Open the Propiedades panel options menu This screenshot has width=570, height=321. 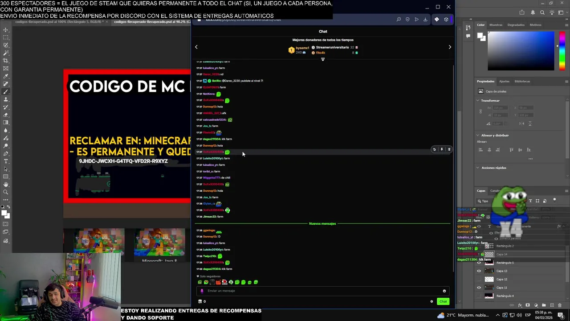coord(566,82)
